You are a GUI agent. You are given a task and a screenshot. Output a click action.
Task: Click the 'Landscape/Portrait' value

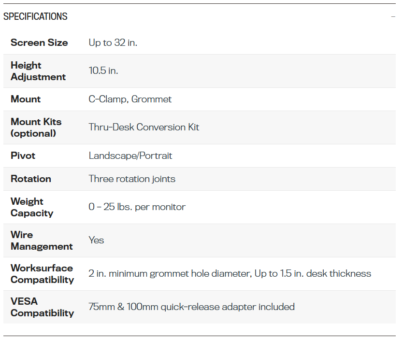point(130,155)
